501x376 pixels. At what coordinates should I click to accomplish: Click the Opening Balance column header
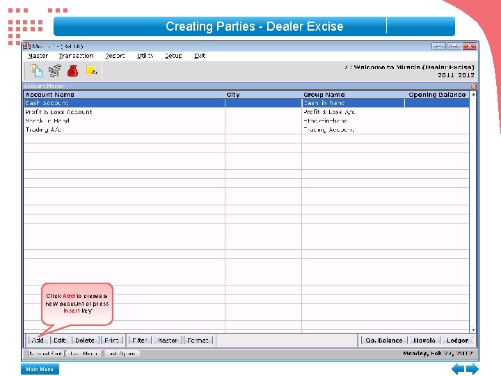[437, 95]
